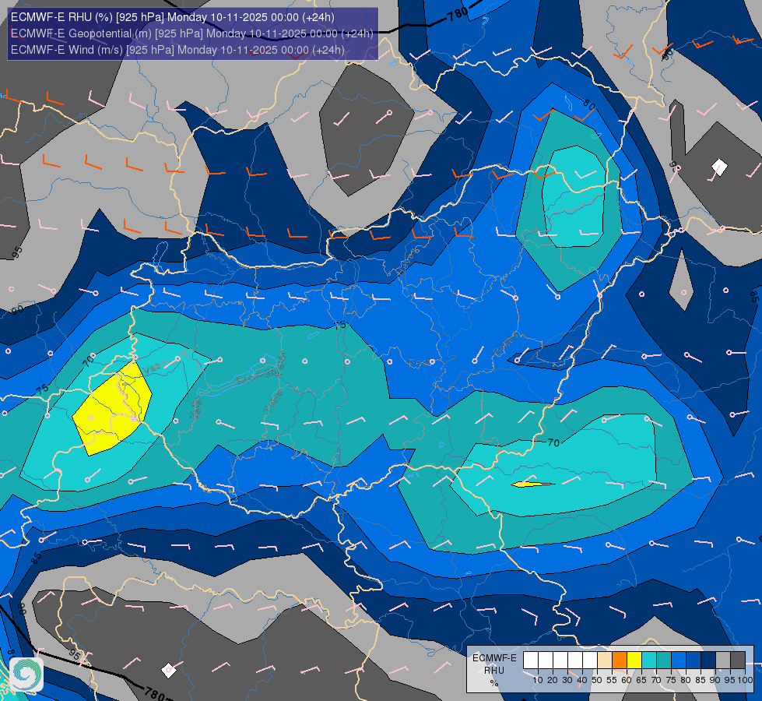Pick the teal 70–75 legend swatch
The width and height of the screenshot is (762, 701).
pyautogui.click(x=664, y=660)
